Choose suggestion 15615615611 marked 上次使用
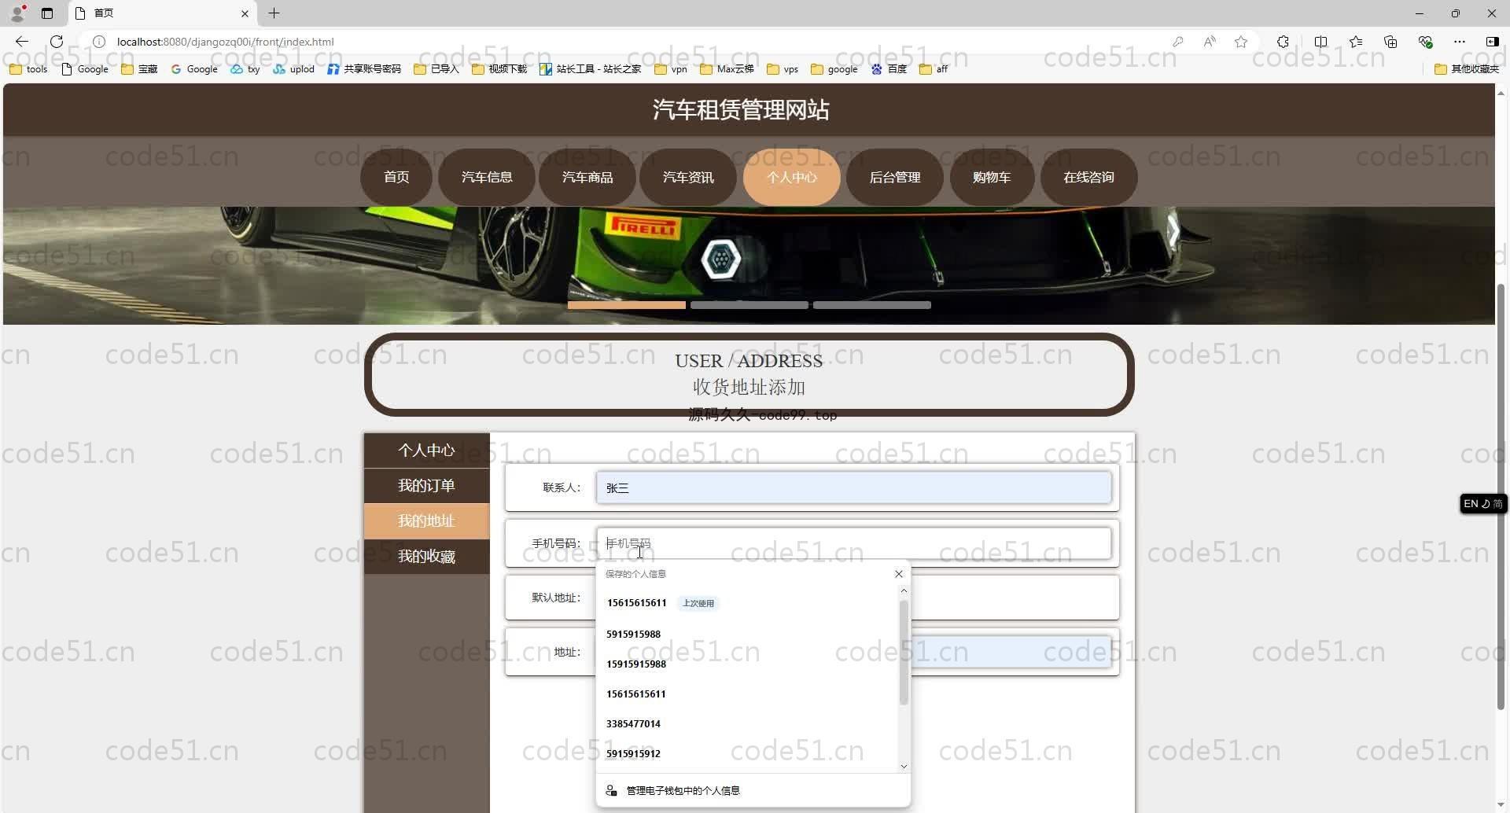Image resolution: width=1510 pixels, height=813 pixels. (x=747, y=603)
